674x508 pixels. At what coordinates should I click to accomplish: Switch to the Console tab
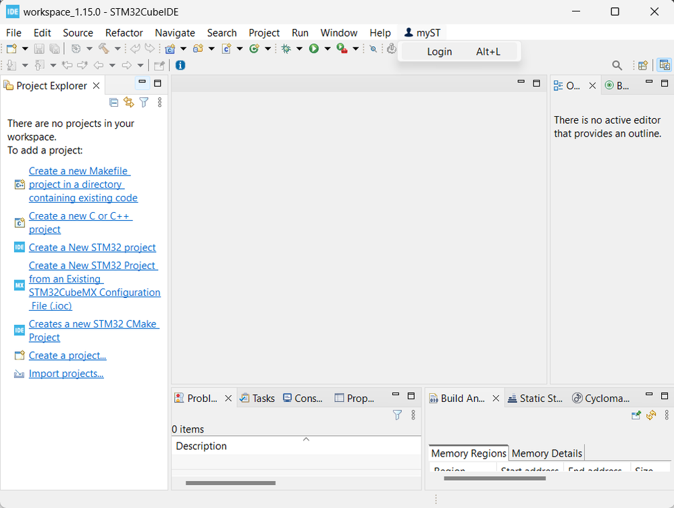303,399
